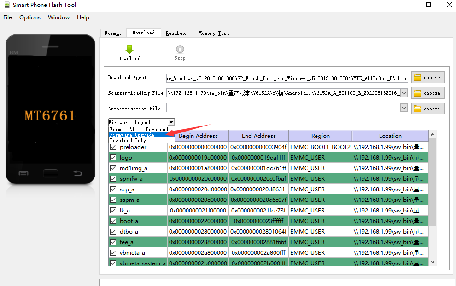The image size is (456, 286).
Task: Uncheck the spmfw_a partition checkbox
Action: pyautogui.click(x=113, y=179)
